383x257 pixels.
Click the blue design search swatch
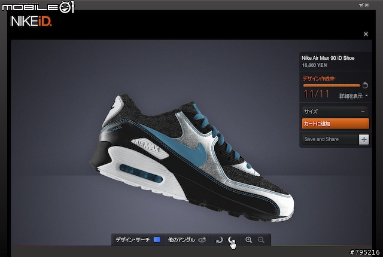click(157, 240)
